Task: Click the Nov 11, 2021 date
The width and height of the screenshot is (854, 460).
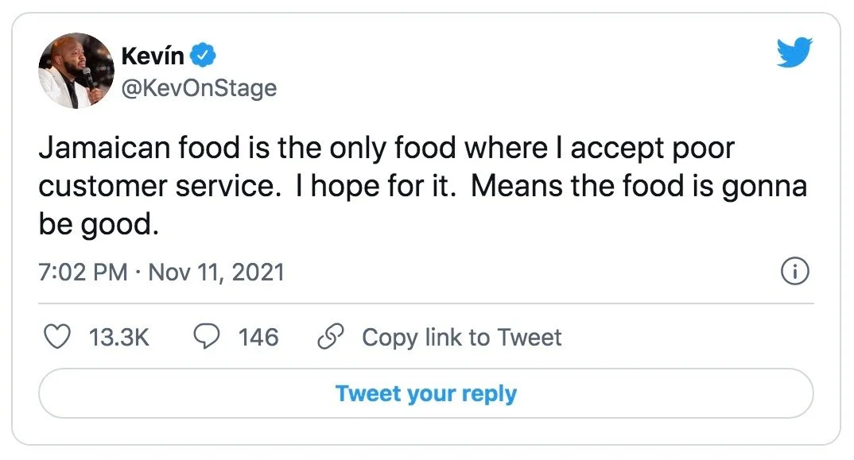Action: pos(216,273)
